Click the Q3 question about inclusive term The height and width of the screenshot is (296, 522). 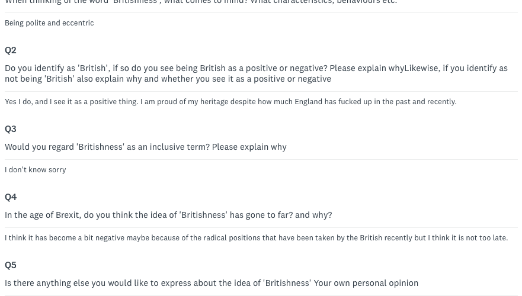click(x=146, y=147)
